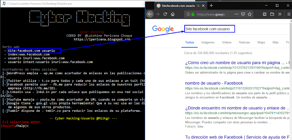Bookmark this page with the star icon
Viewport: 292px width, 140px height.
[x=249, y=14]
